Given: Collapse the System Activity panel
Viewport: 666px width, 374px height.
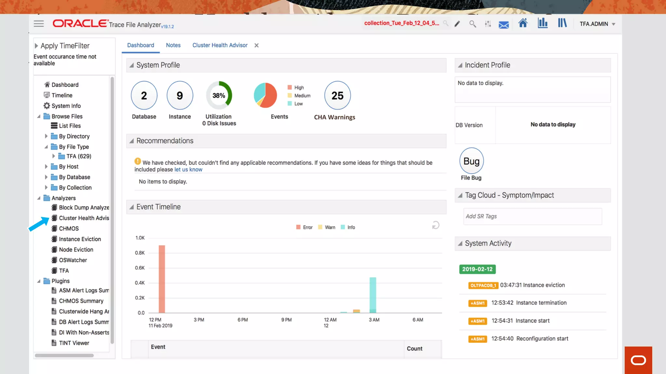Looking at the screenshot, I should tap(460, 243).
